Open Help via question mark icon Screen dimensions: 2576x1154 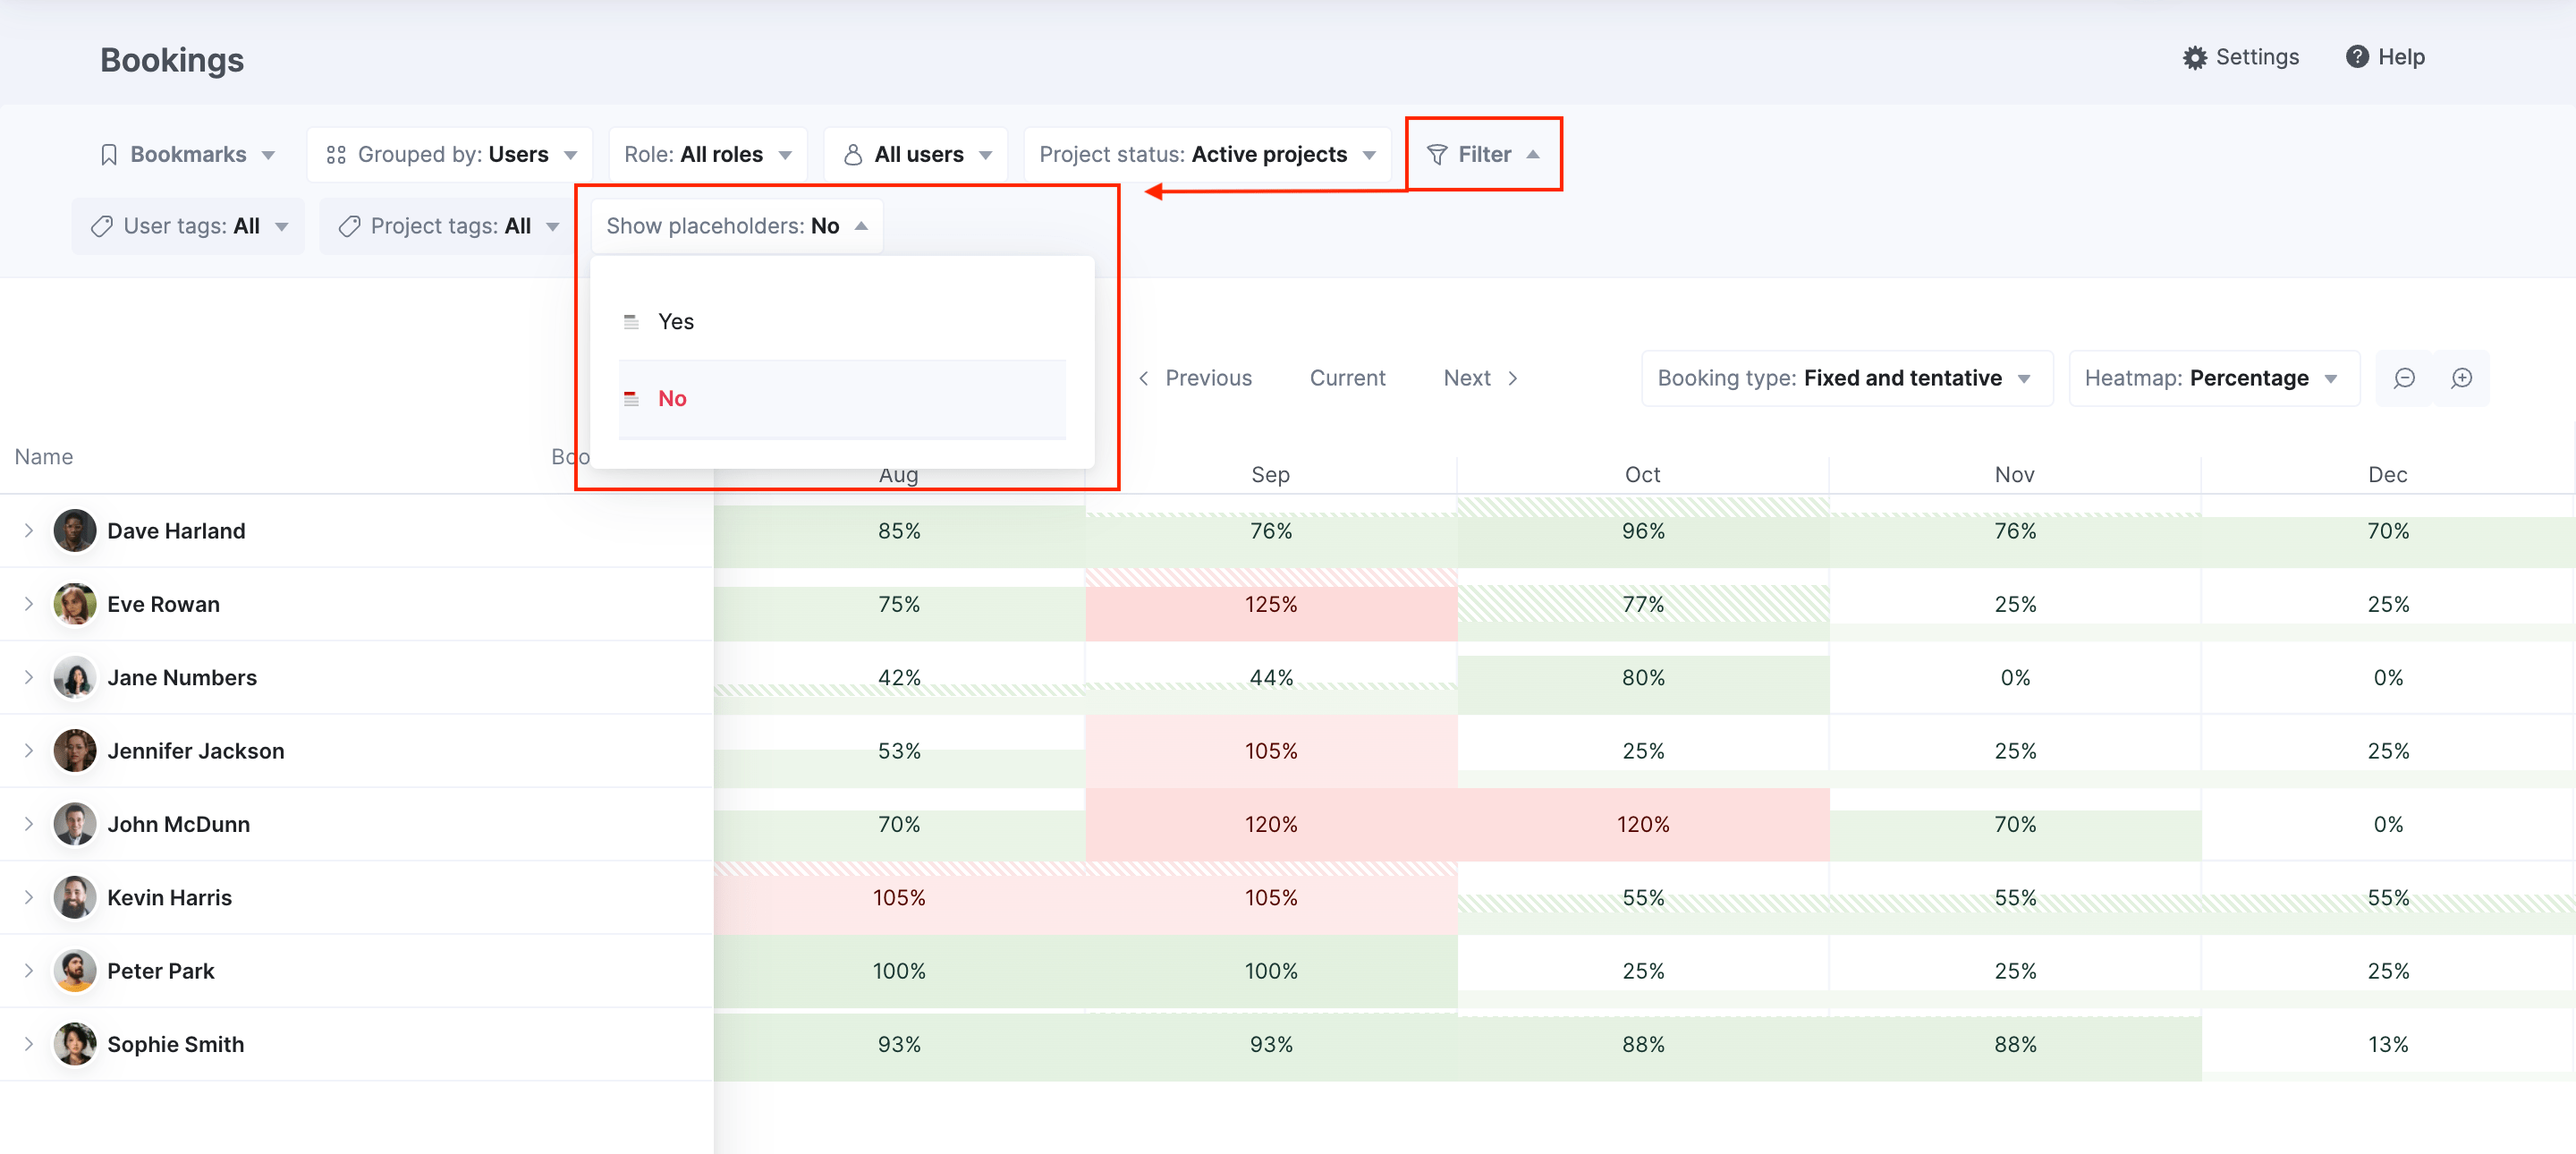[x=2357, y=57]
